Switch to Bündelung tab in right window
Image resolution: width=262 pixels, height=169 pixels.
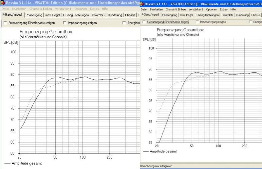(242, 15)
